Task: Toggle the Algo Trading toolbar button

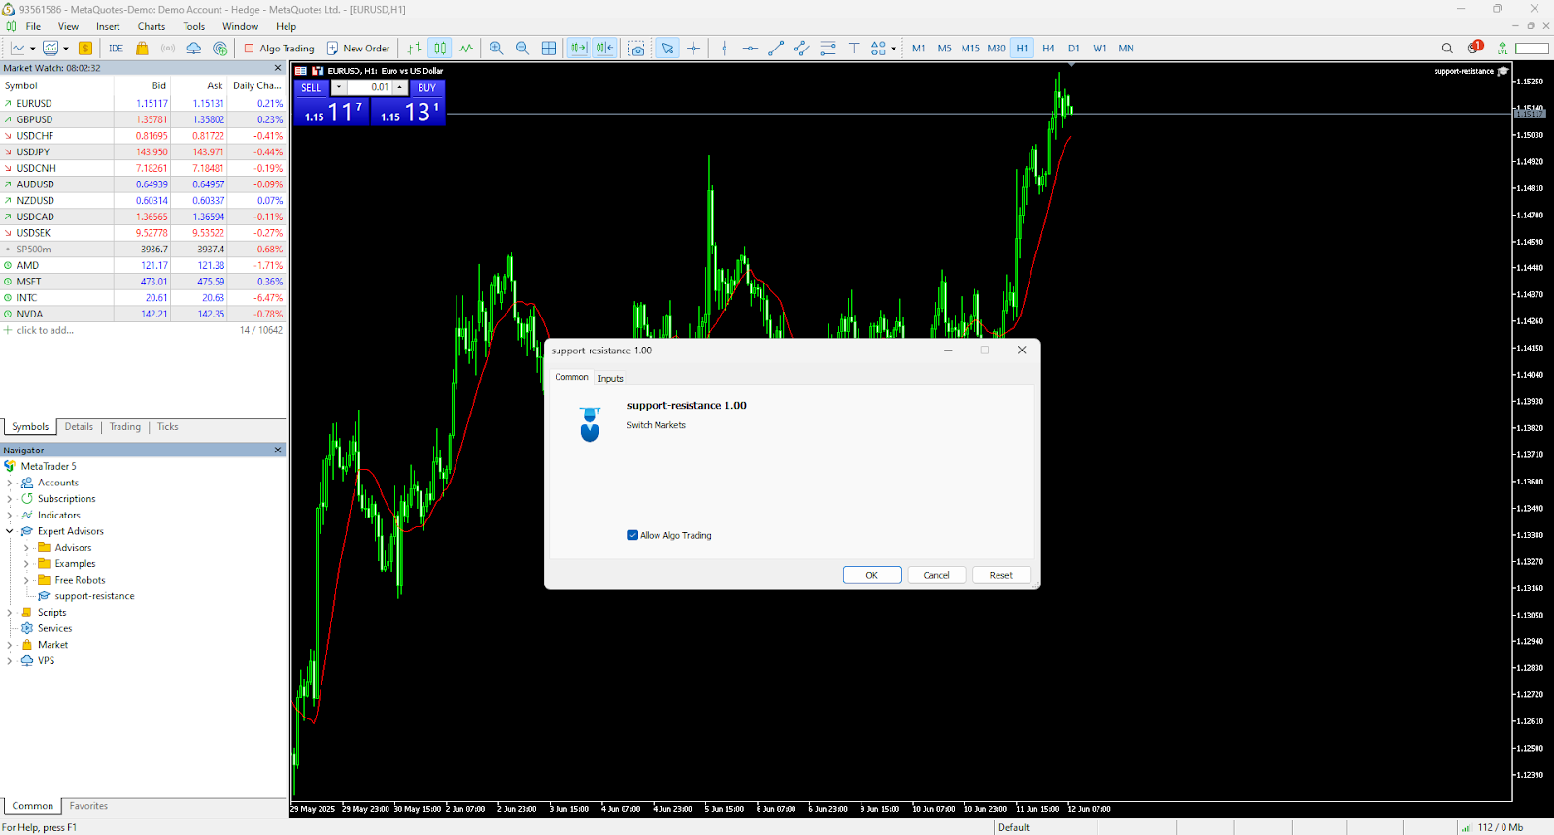Action: click(279, 49)
